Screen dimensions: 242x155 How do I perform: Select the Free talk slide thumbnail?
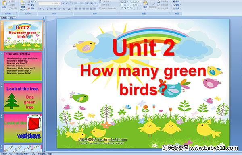pyautogui.click(x=23, y=66)
